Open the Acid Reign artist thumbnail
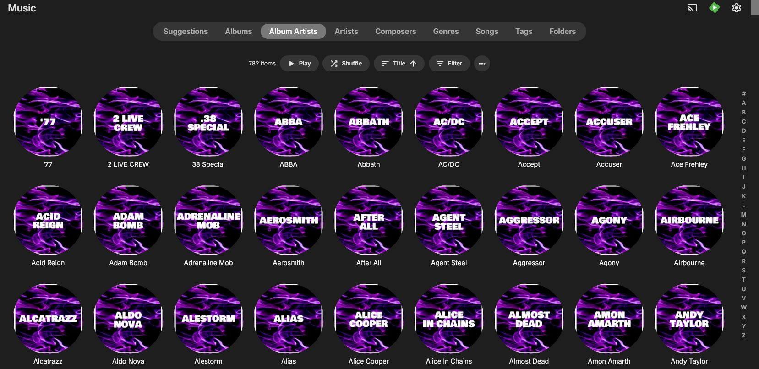 [48, 220]
